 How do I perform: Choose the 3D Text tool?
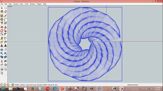[x=6, y=45]
